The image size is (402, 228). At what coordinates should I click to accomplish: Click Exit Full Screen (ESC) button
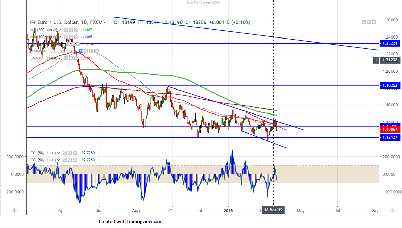[x=204, y=2]
